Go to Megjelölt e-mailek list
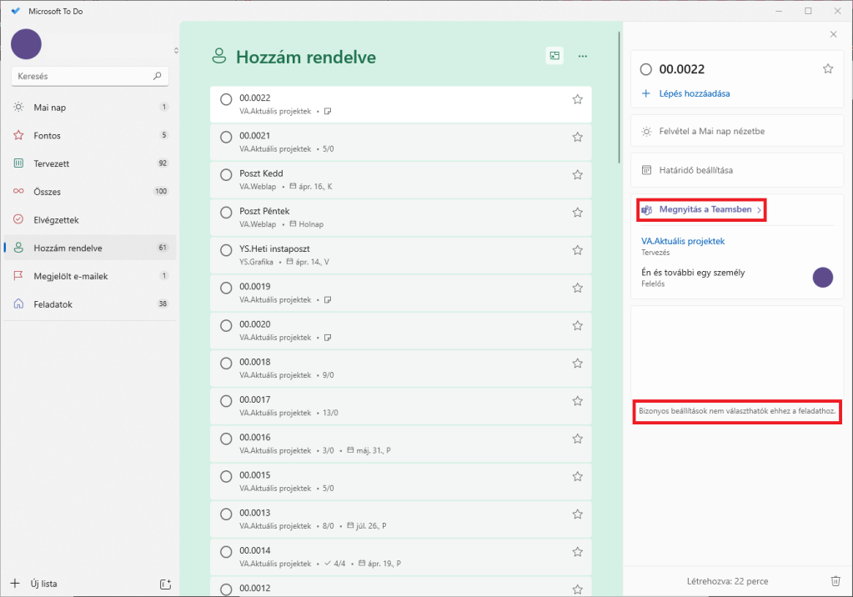853x597 pixels. [x=70, y=276]
